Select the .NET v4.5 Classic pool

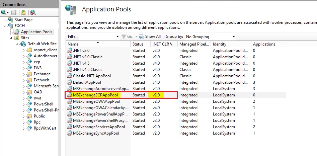tap(176, 70)
